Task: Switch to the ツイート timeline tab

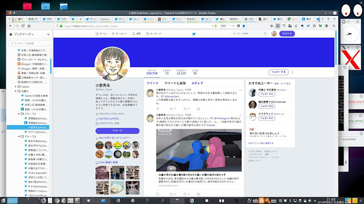Action: click(152, 83)
